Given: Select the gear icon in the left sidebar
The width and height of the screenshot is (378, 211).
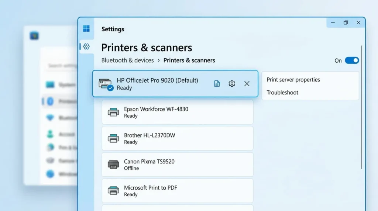Looking at the screenshot, I should pyautogui.click(x=86, y=46).
